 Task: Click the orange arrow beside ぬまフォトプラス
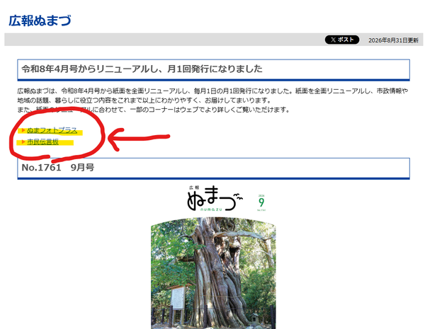click(x=23, y=130)
